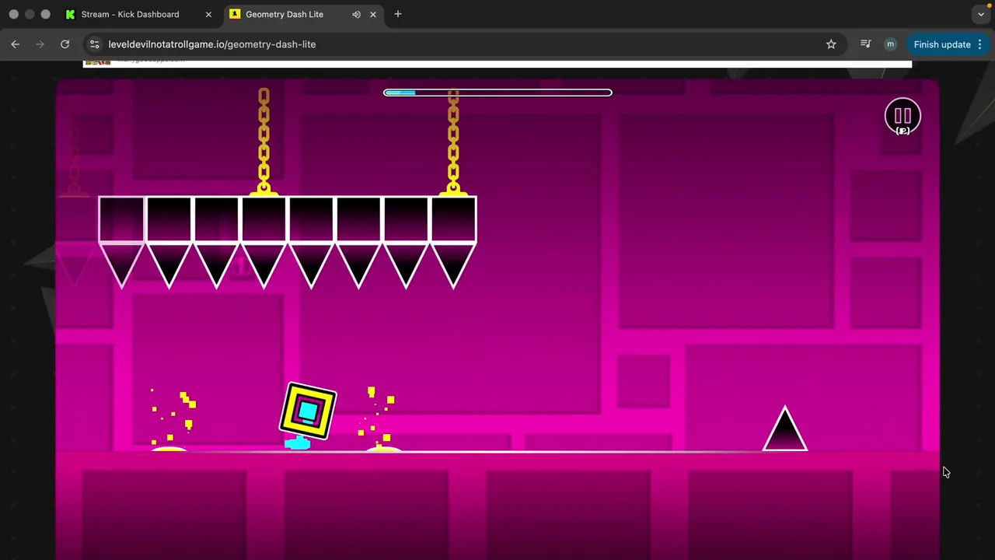Click the Geometry Dash tab favicon
995x560 pixels.
[235, 14]
